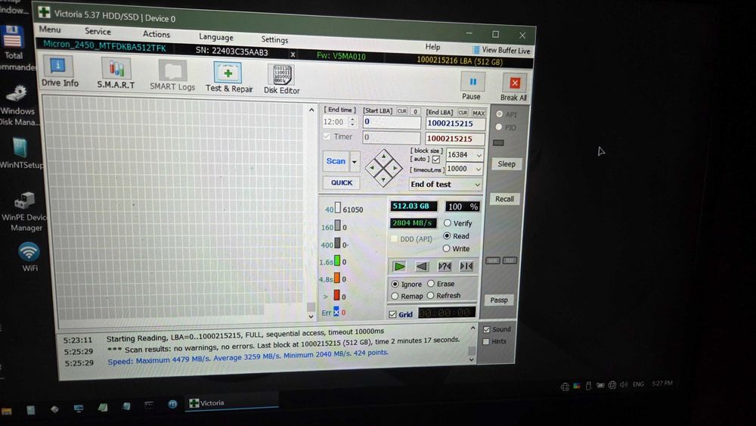Click the View Buffer Live icon
Viewport: 756px width, 426px height.
click(476, 50)
